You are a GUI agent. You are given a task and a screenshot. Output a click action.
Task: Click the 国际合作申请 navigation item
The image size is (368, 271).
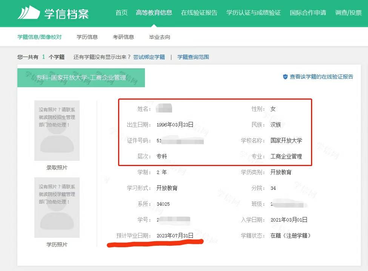[x=308, y=12]
